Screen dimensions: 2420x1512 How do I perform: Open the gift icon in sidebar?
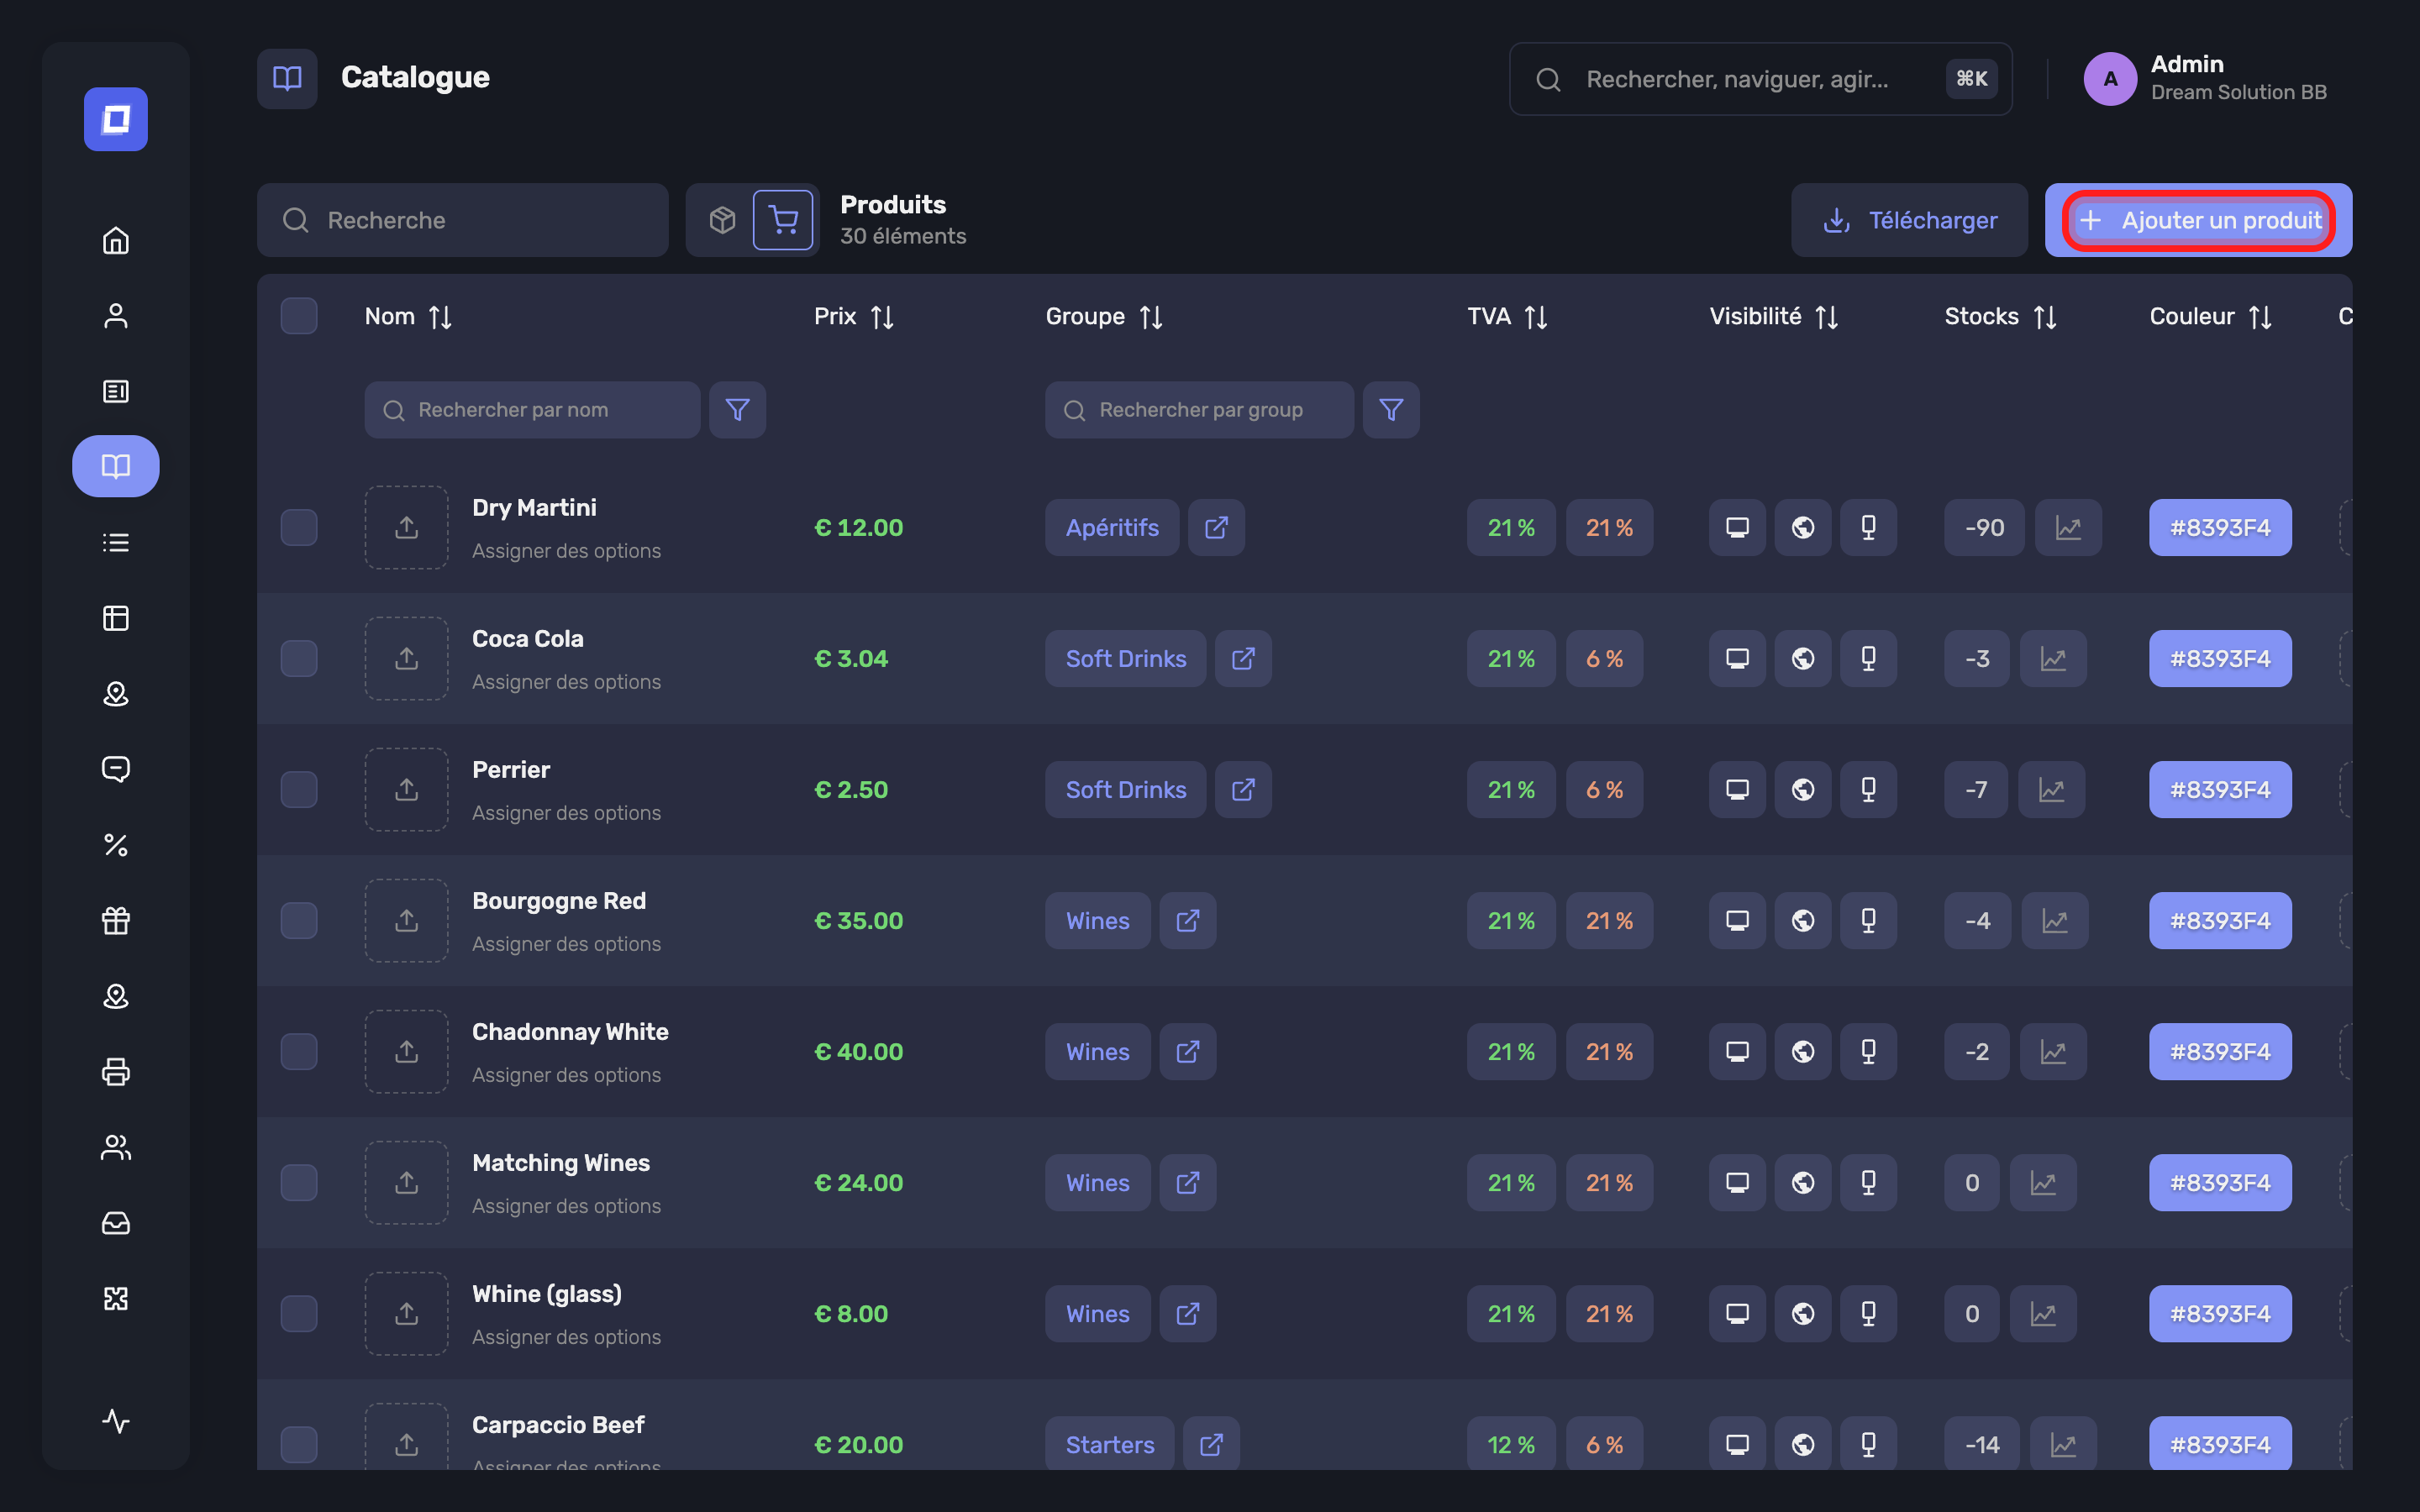116,920
